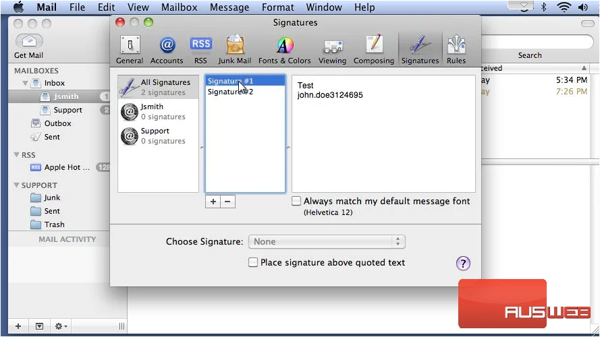600x337 pixels.
Task: Collapse the SUPPORT section triangle
Action: (16, 185)
